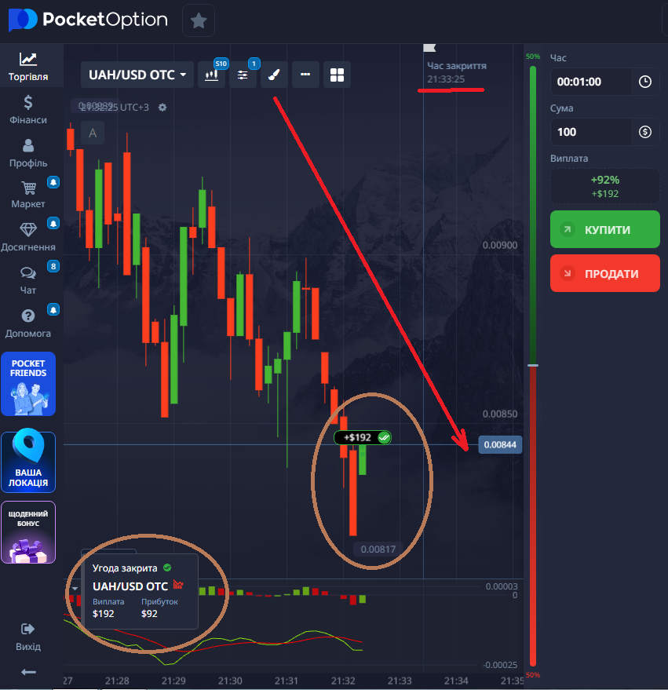Expand the UAH/USD OTC asset dropdown
The image size is (668, 690).
tap(137, 75)
